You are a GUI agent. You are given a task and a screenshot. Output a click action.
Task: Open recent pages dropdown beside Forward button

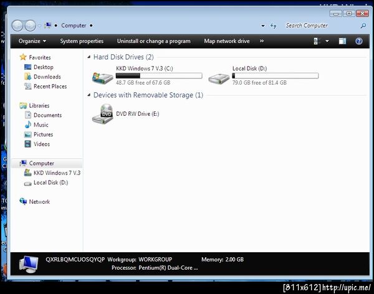point(39,26)
